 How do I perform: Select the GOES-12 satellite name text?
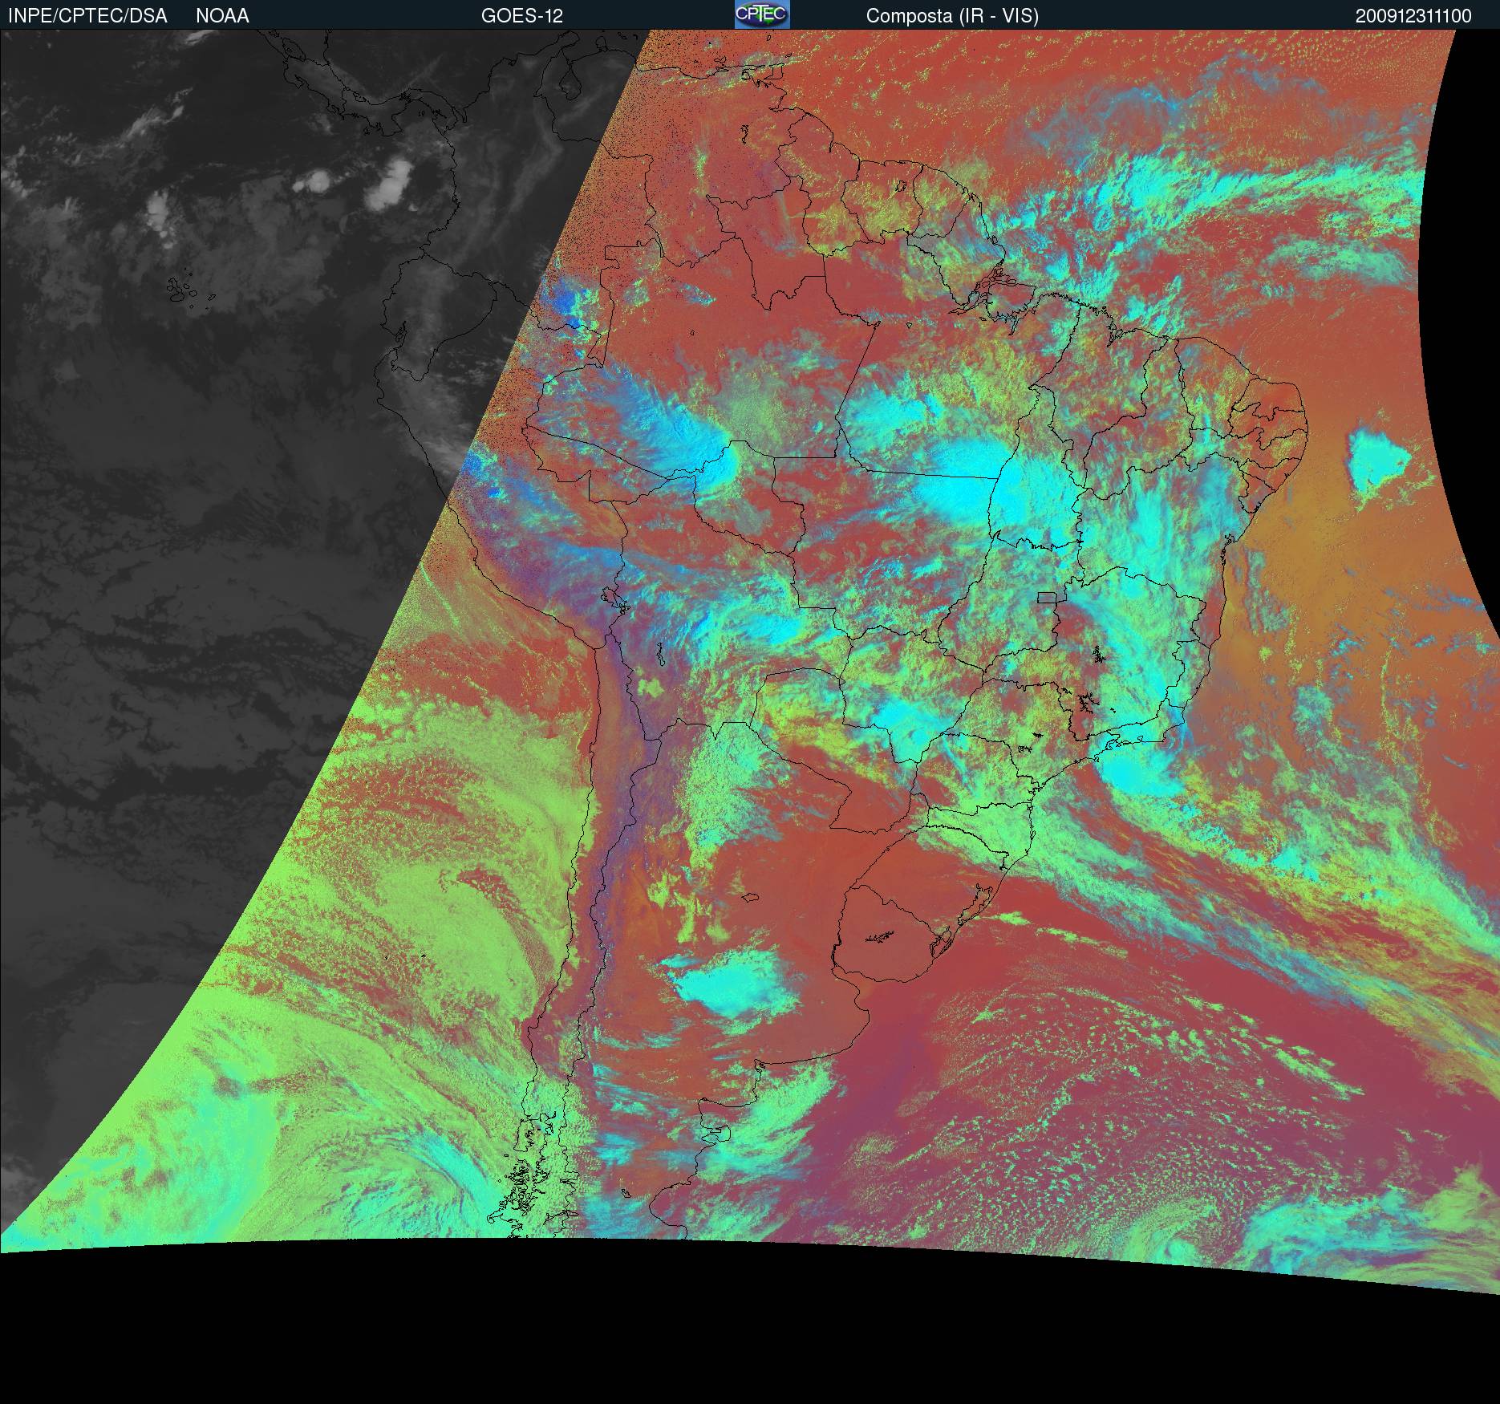(x=521, y=16)
